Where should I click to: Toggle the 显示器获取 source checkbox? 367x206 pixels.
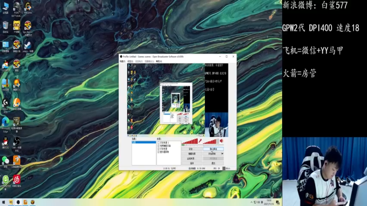(x=158, y=152)
